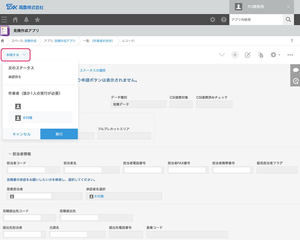Open the R3開発用 account dropdown
The image size is (300, 240).
(x=262, y=7)
